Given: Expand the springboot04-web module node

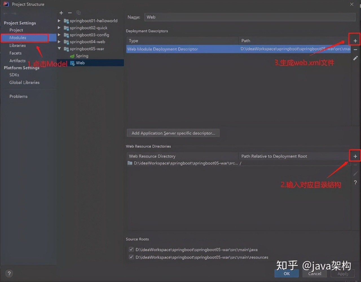Looking at the screenshot, I should coord(59,42).
